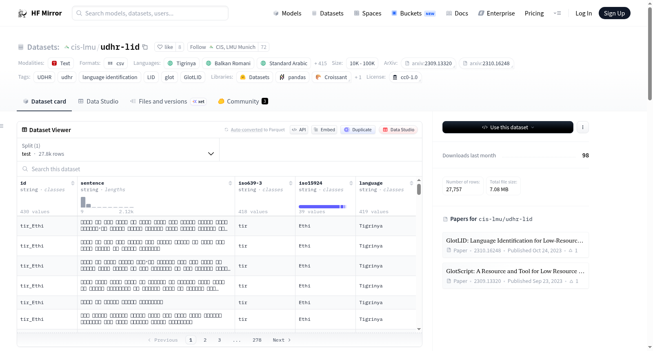Show the additional libraries (+1)

tap(358, 77)
